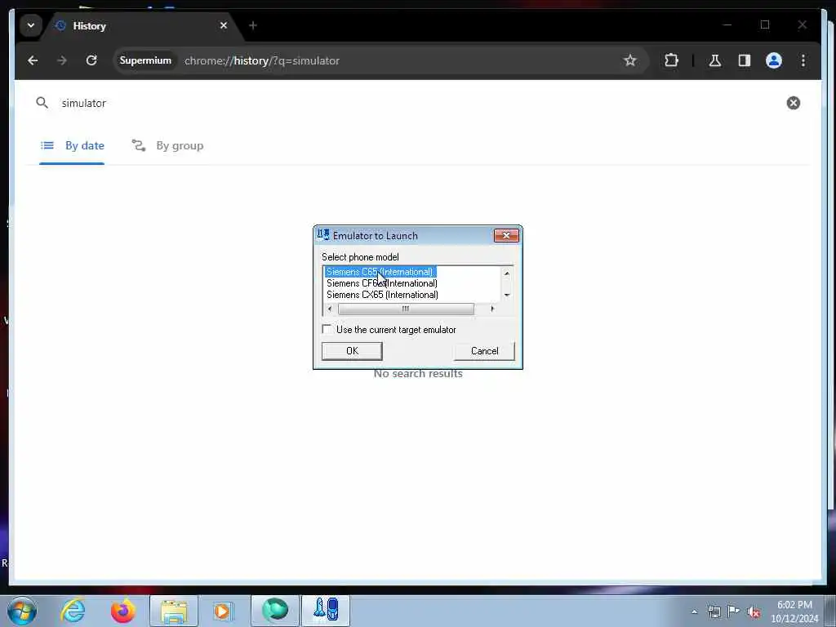
Task: Open File Explorer from taskbar
Action: click(x=174, y=611)
